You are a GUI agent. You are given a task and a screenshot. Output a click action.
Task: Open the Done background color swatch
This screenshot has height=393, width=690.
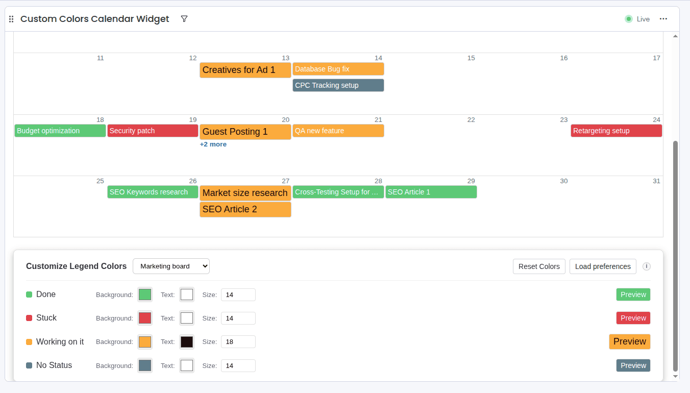(145, 294)
